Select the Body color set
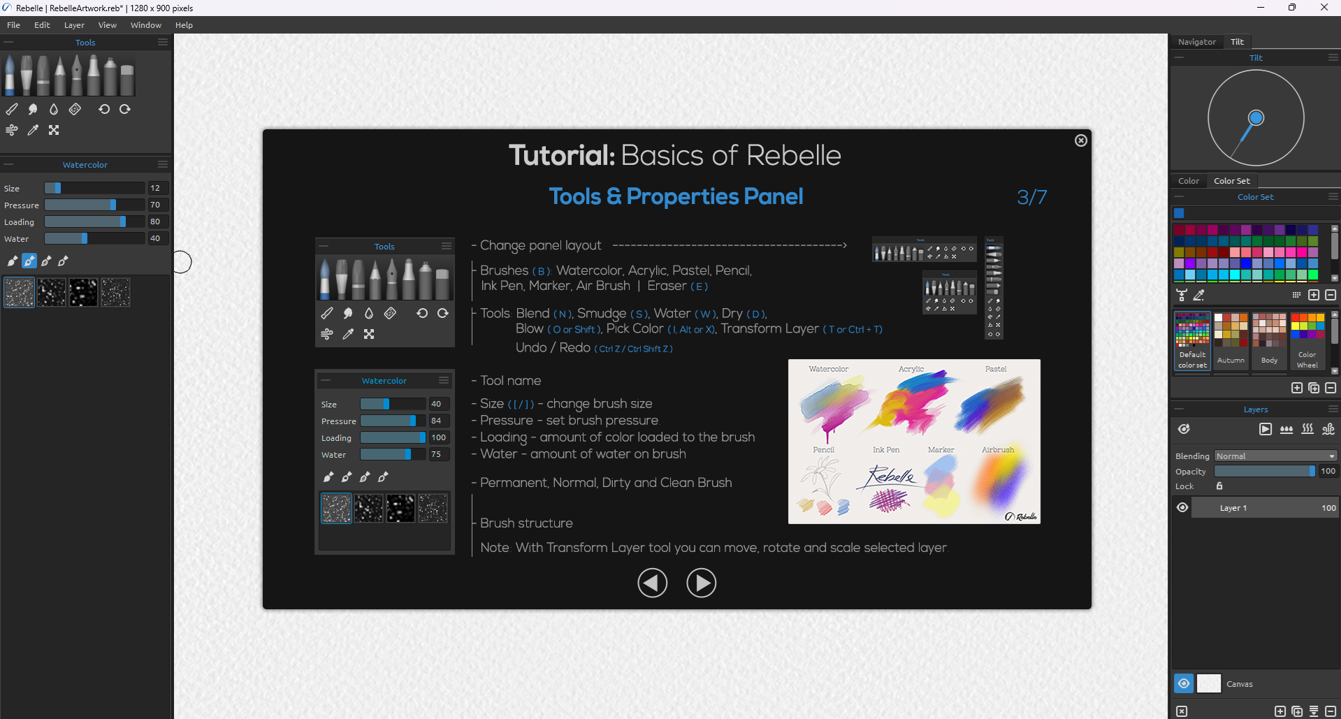This screenshot has height=719, width=1341. coord(1269,340)
